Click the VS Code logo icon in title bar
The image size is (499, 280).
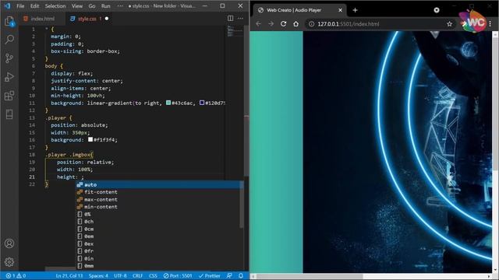[7, 5]
